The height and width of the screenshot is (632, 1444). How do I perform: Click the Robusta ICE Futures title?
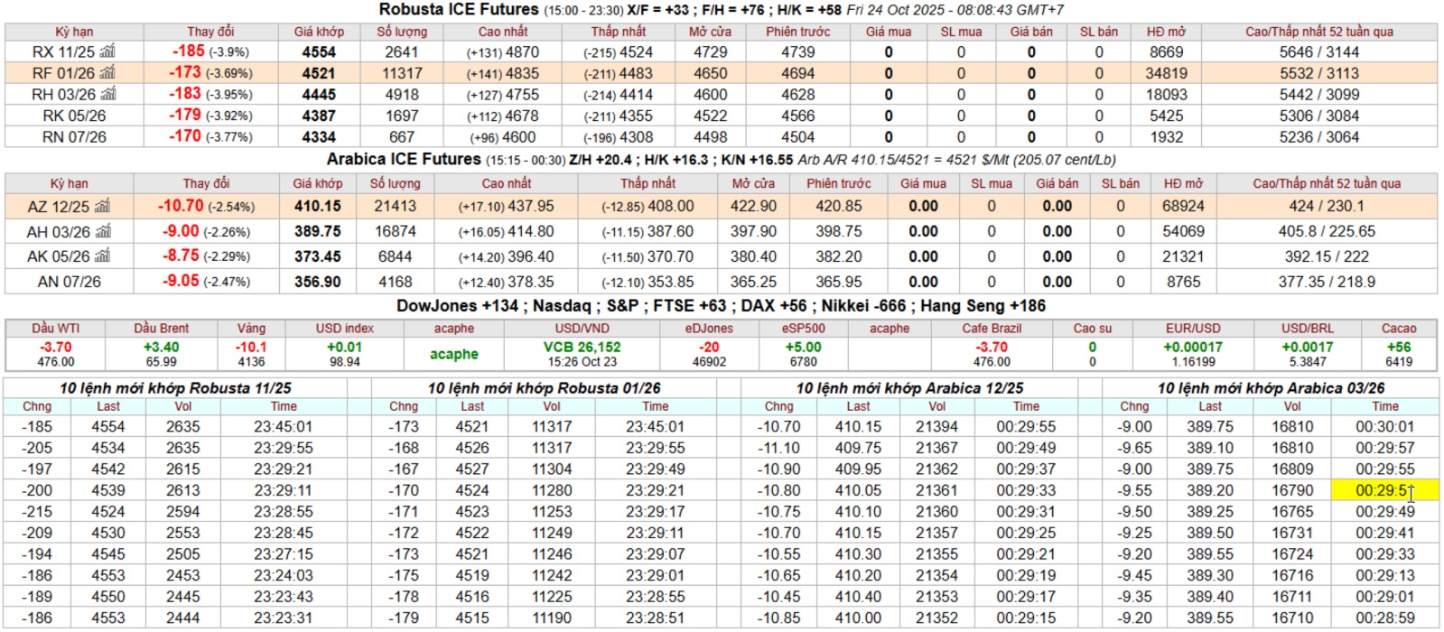458,10
